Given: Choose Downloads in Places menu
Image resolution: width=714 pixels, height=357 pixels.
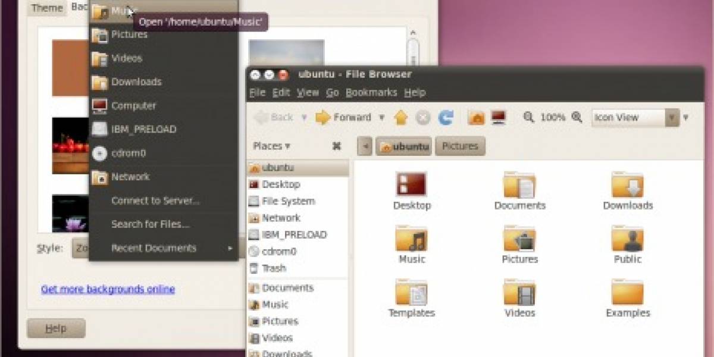Looking at the screenshot, I should (x=164, y=82).
